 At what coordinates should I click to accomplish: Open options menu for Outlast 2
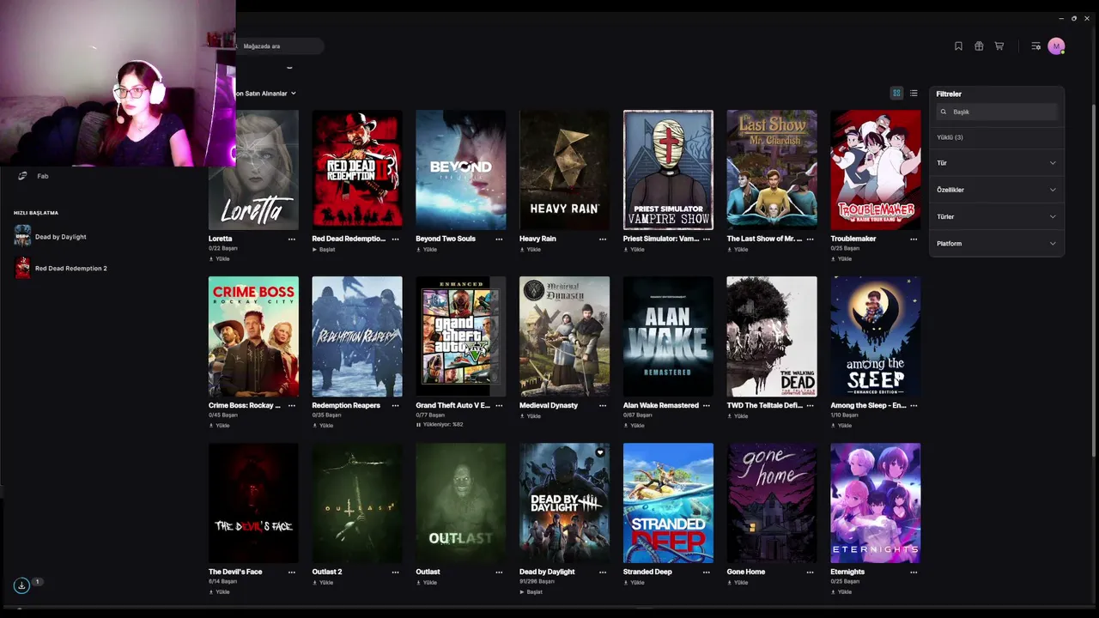395,573
